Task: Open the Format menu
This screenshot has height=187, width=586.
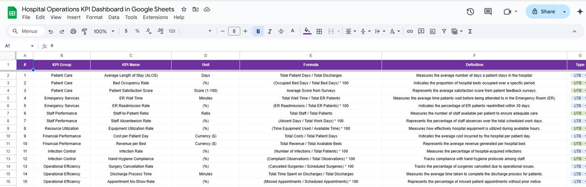Action: click(x=94, y=17)
